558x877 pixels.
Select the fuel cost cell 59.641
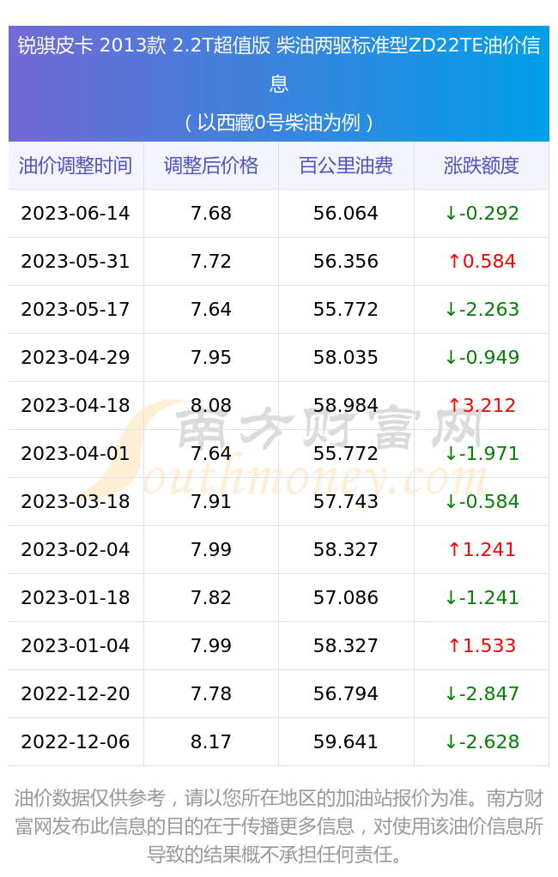(346, 741)
